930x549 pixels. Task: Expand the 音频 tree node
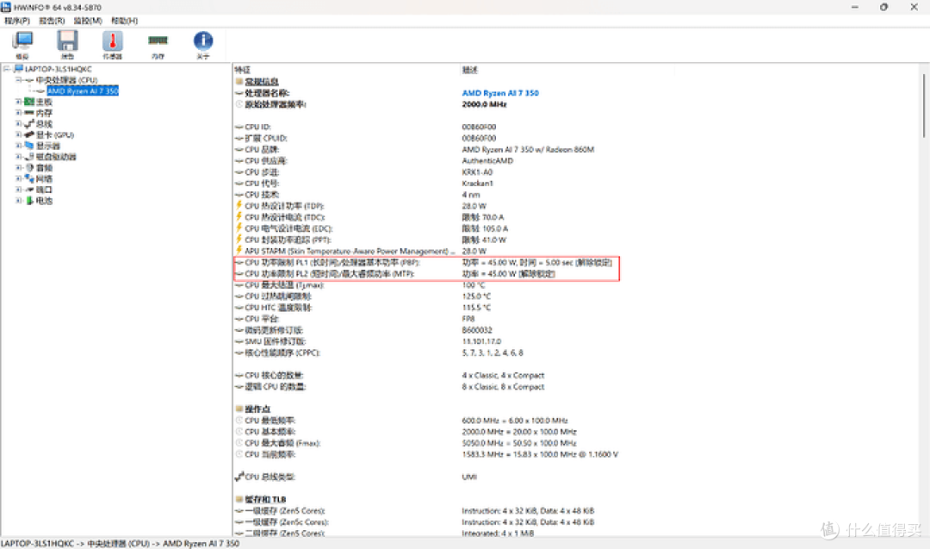pos(18,168)
